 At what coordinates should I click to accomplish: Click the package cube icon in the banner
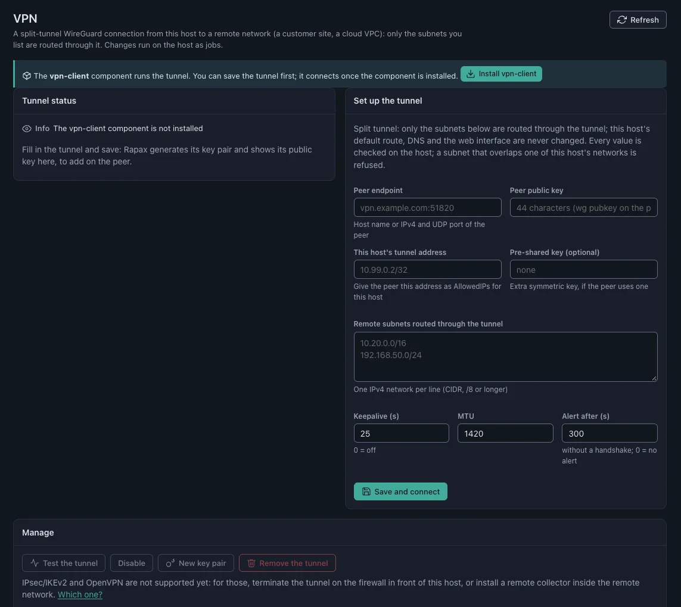click(x=26, y=76)
